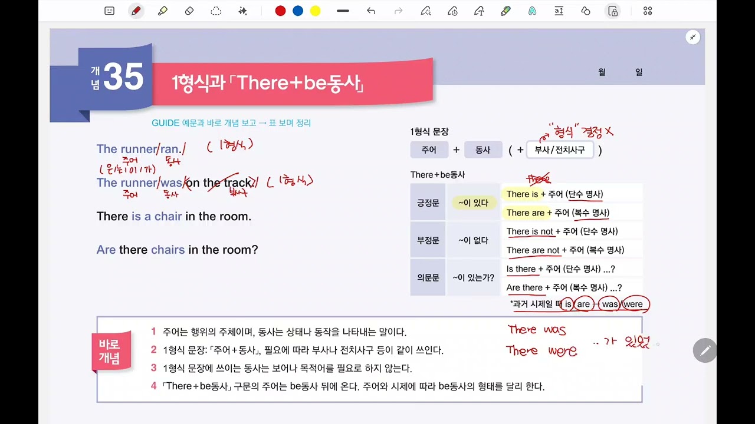Image resolution: width=755 pixels, height=424 pixels.
Task: Choose the yellow ink color
Action: (316, 11)
